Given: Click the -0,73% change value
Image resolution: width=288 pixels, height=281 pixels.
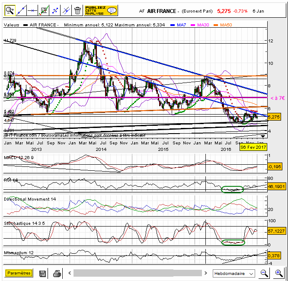Looking at the screenshot, I should [240, 11].
